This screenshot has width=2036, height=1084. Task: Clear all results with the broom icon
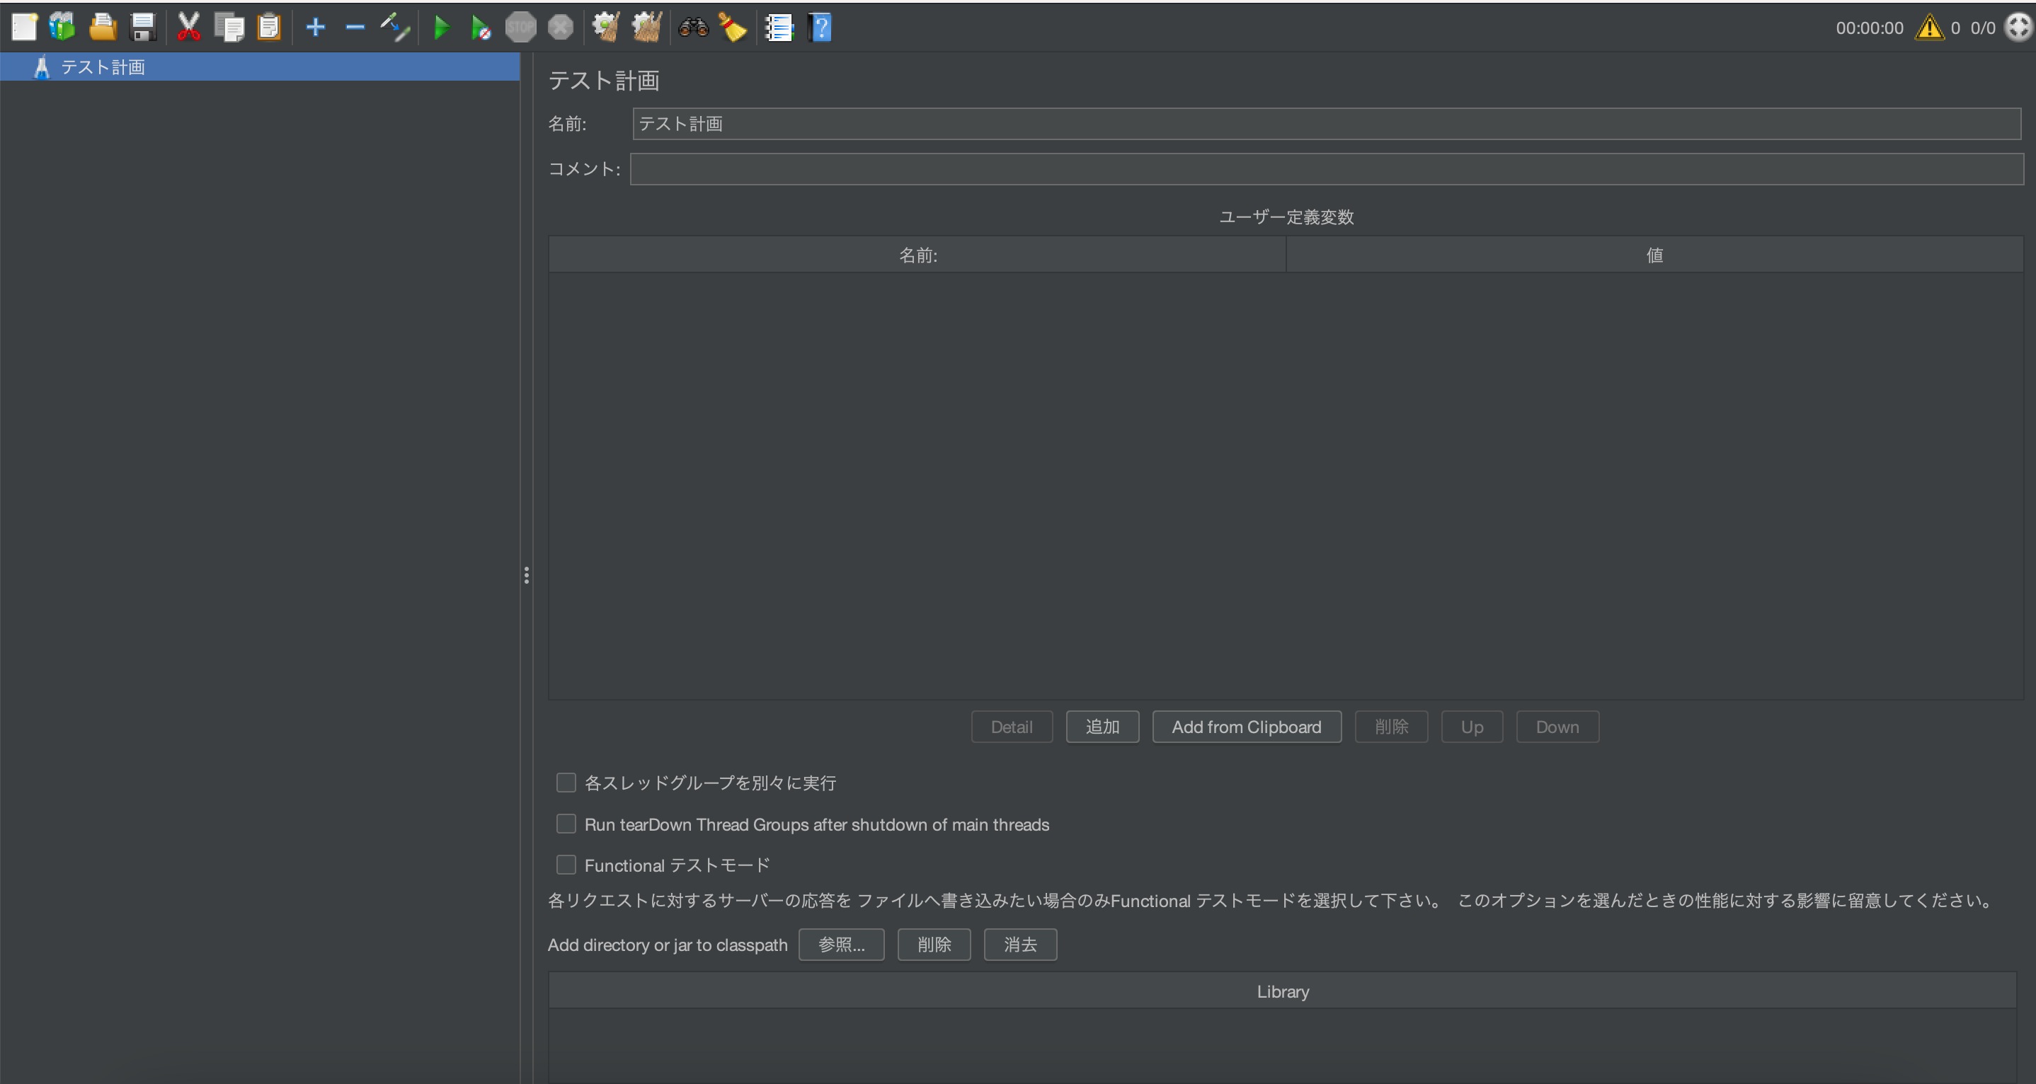(646, 26)
